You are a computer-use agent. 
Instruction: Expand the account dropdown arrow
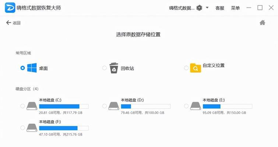207,8
